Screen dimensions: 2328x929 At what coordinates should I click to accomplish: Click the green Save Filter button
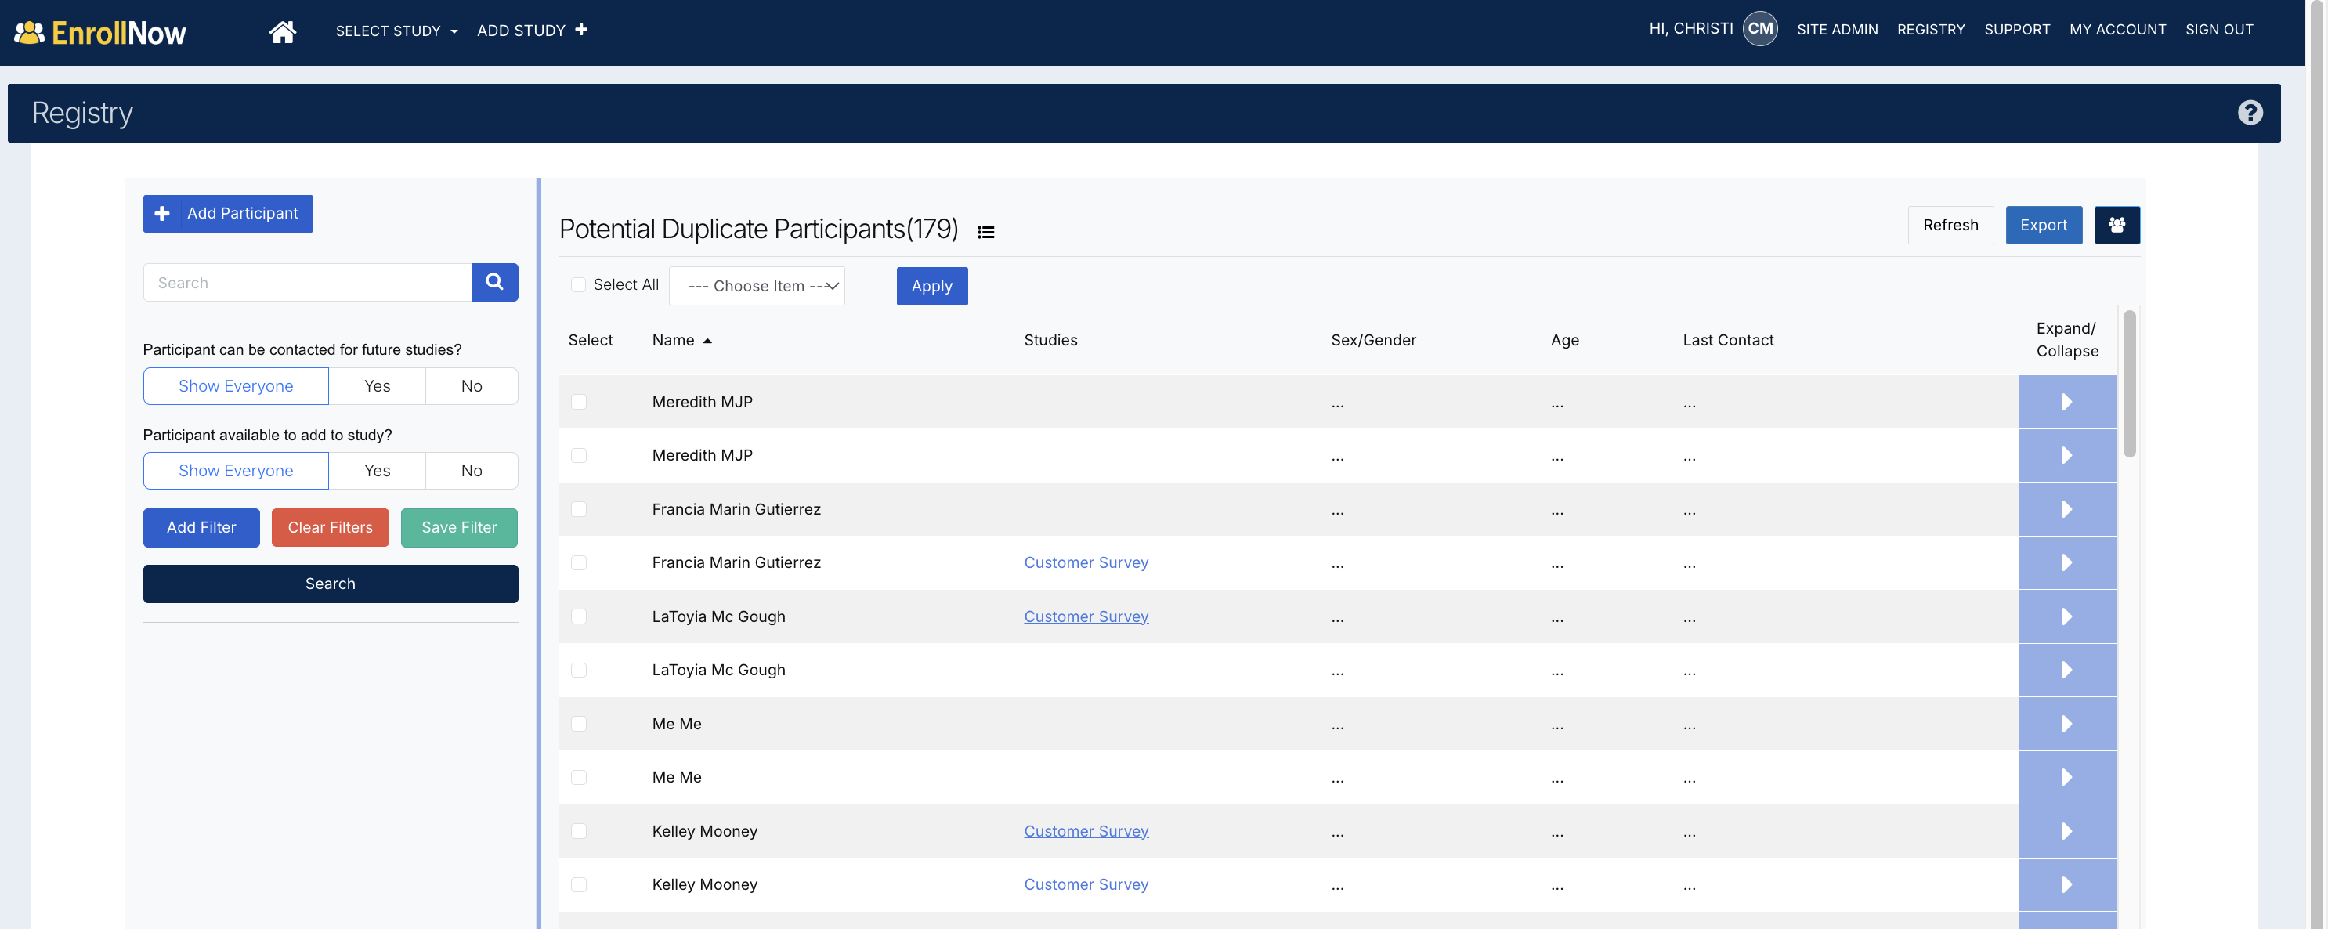459,528
